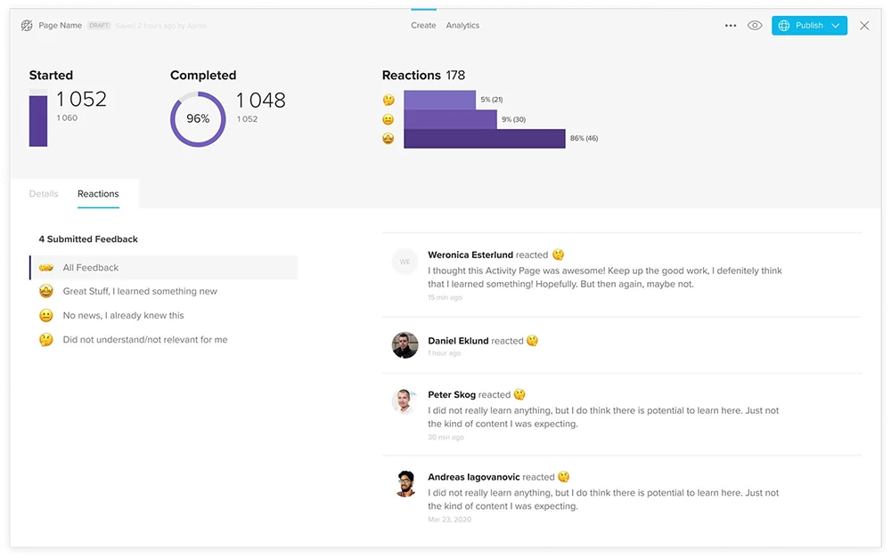Click the unpublished globe icon beside Page Name
Screen dimensions: 891x558
pyautogui.click(x=26, y=25)
